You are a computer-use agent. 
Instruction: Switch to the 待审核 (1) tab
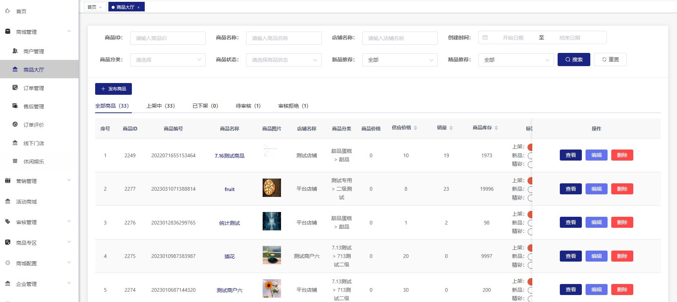(248, 106)
